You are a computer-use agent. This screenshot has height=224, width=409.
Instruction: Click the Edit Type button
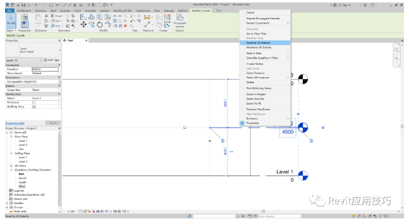point(52,60)
